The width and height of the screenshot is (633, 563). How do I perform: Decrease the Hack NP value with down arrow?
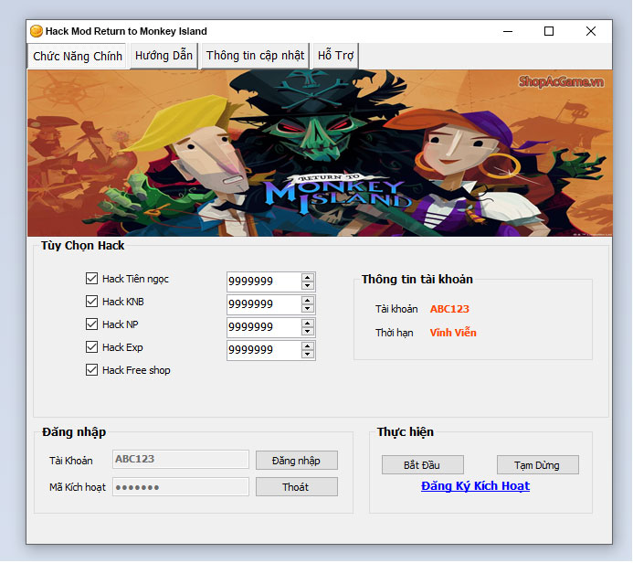point(308,331)
